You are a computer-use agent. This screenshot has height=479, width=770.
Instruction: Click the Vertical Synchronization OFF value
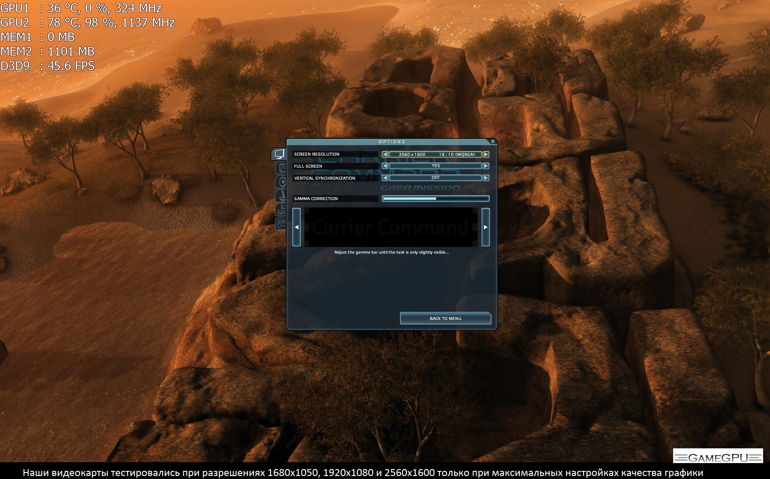[x=435, y=178]
